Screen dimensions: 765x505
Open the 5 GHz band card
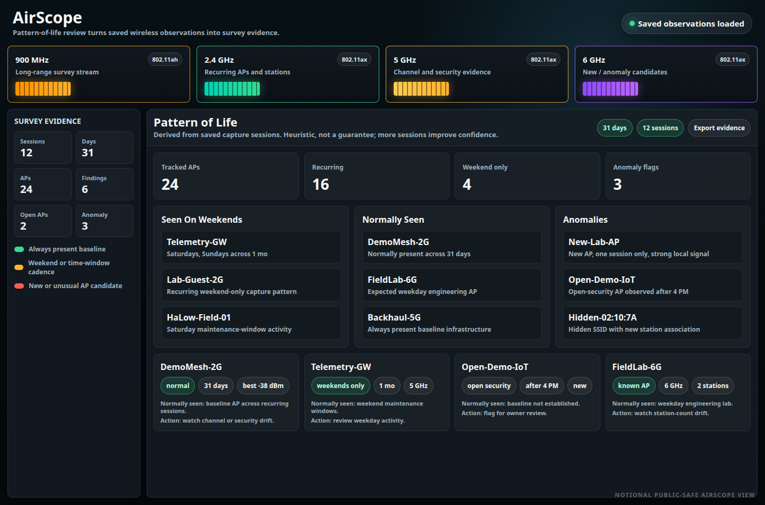477,74
